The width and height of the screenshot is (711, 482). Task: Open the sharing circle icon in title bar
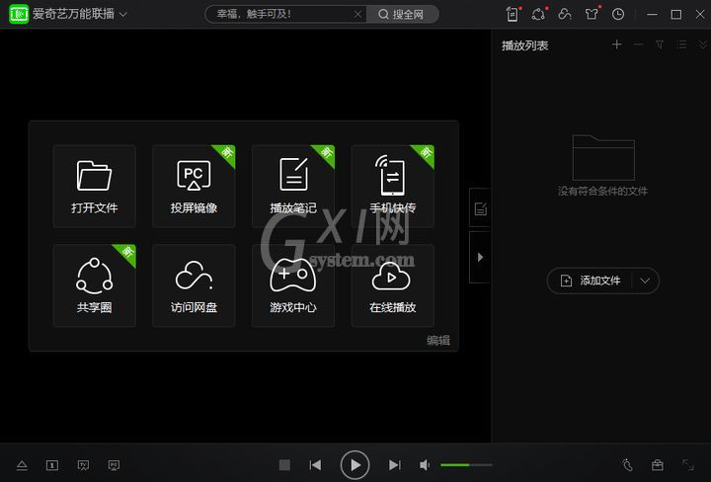[x=538, y=15]
